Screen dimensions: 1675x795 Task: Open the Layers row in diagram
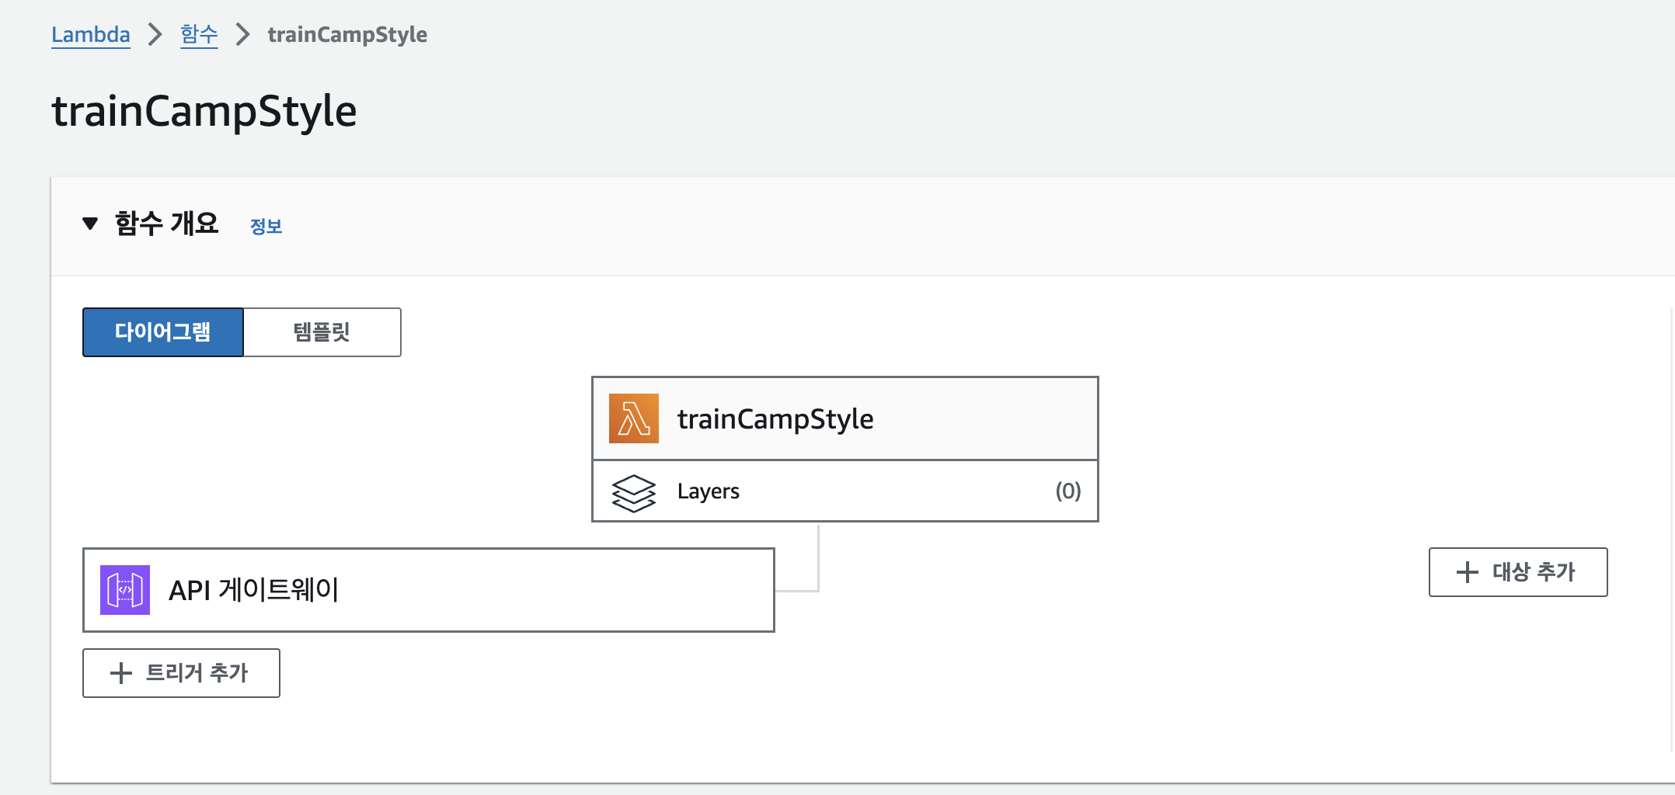[844, 491]
